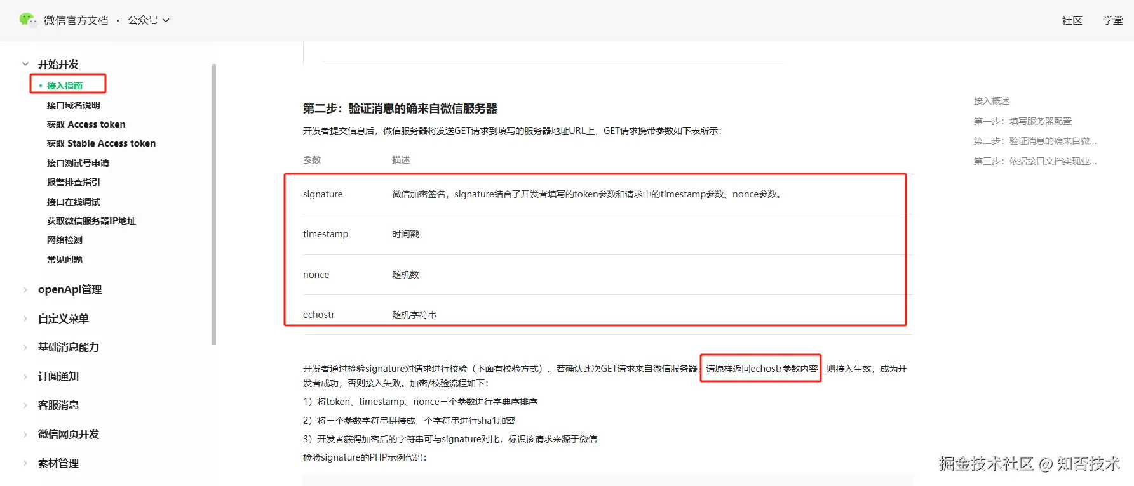Open openApi管理 section title

tap(70, 289)
